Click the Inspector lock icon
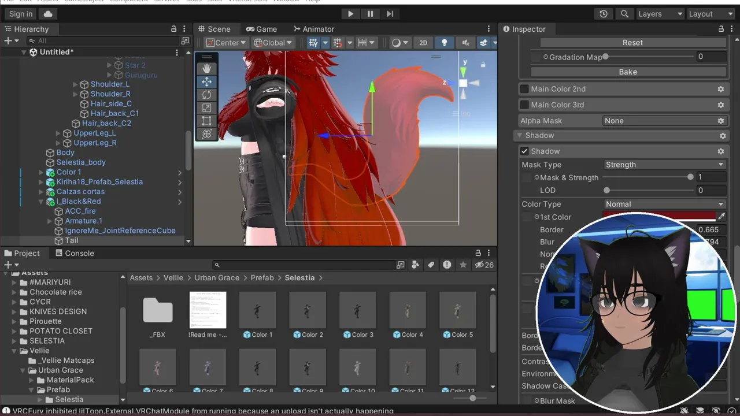Screen dimensions: 740x416 (721, 29)
